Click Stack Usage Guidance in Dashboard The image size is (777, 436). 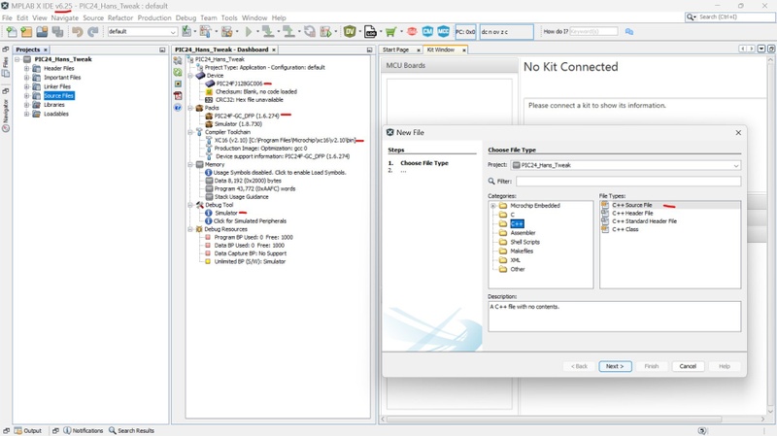click(241, 197)
